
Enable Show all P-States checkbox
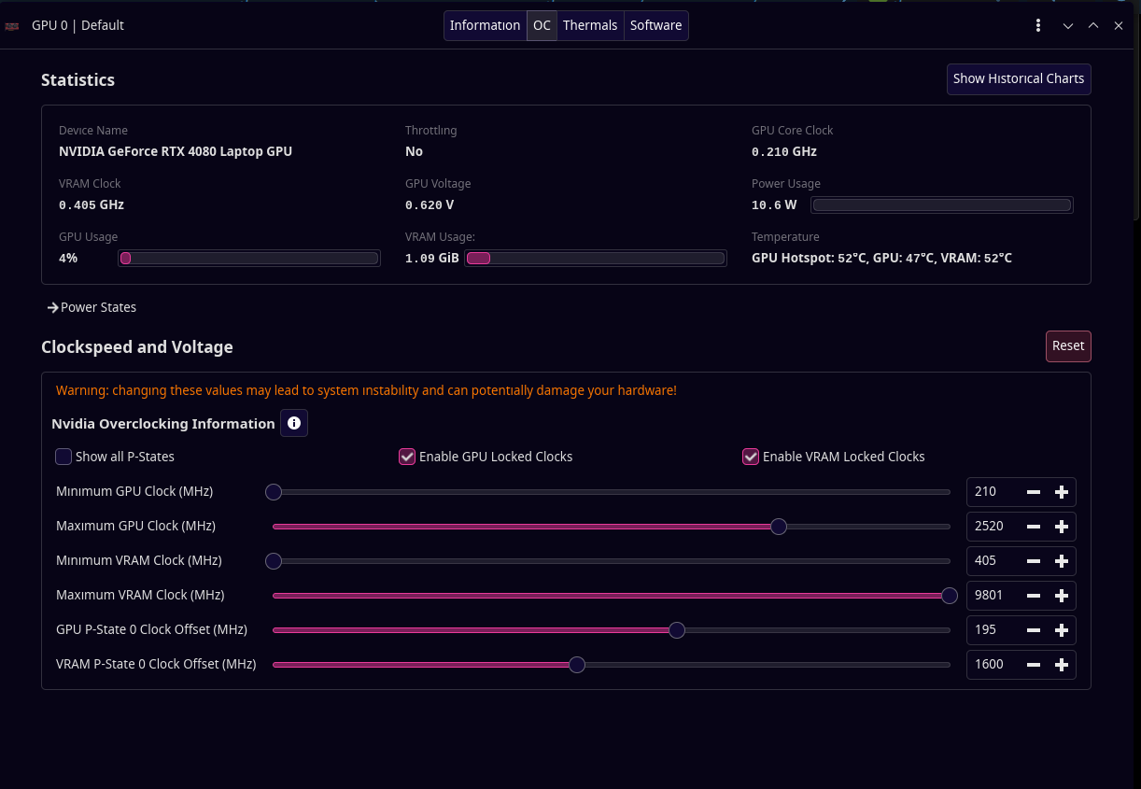(63, 457)
